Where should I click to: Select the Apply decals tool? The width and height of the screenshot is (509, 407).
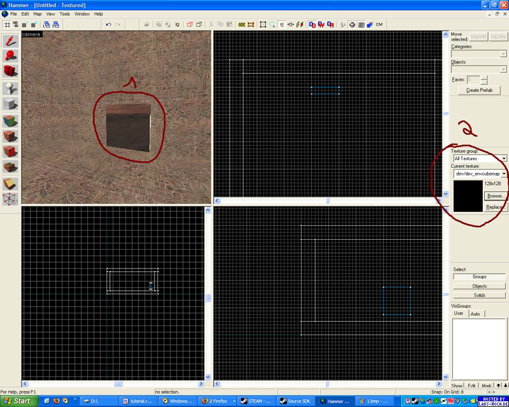point(10,151)
